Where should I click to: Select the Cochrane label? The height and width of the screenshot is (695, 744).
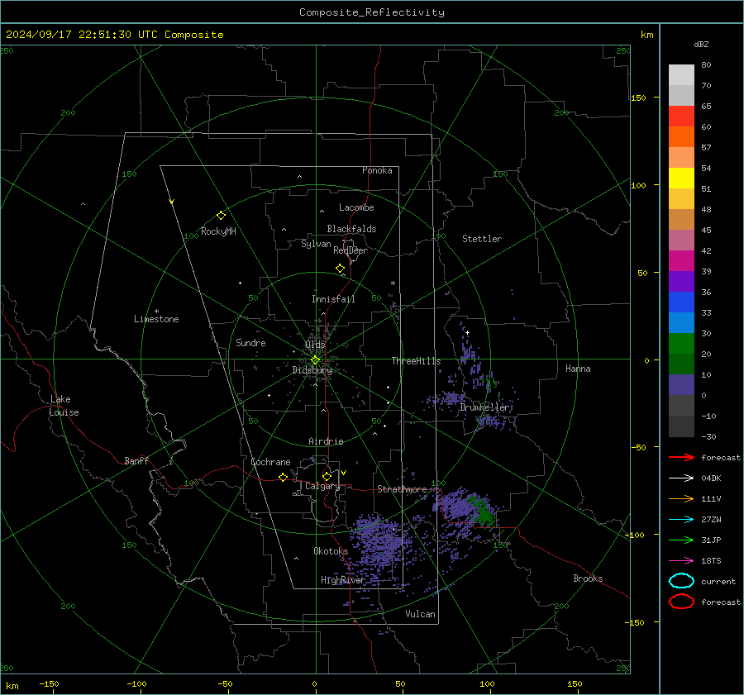tap(270, 462)
